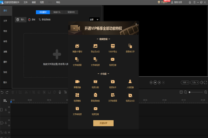
Task: Open 文字转视频 under the 小功能 section
Action: click(x=77, y=108)
